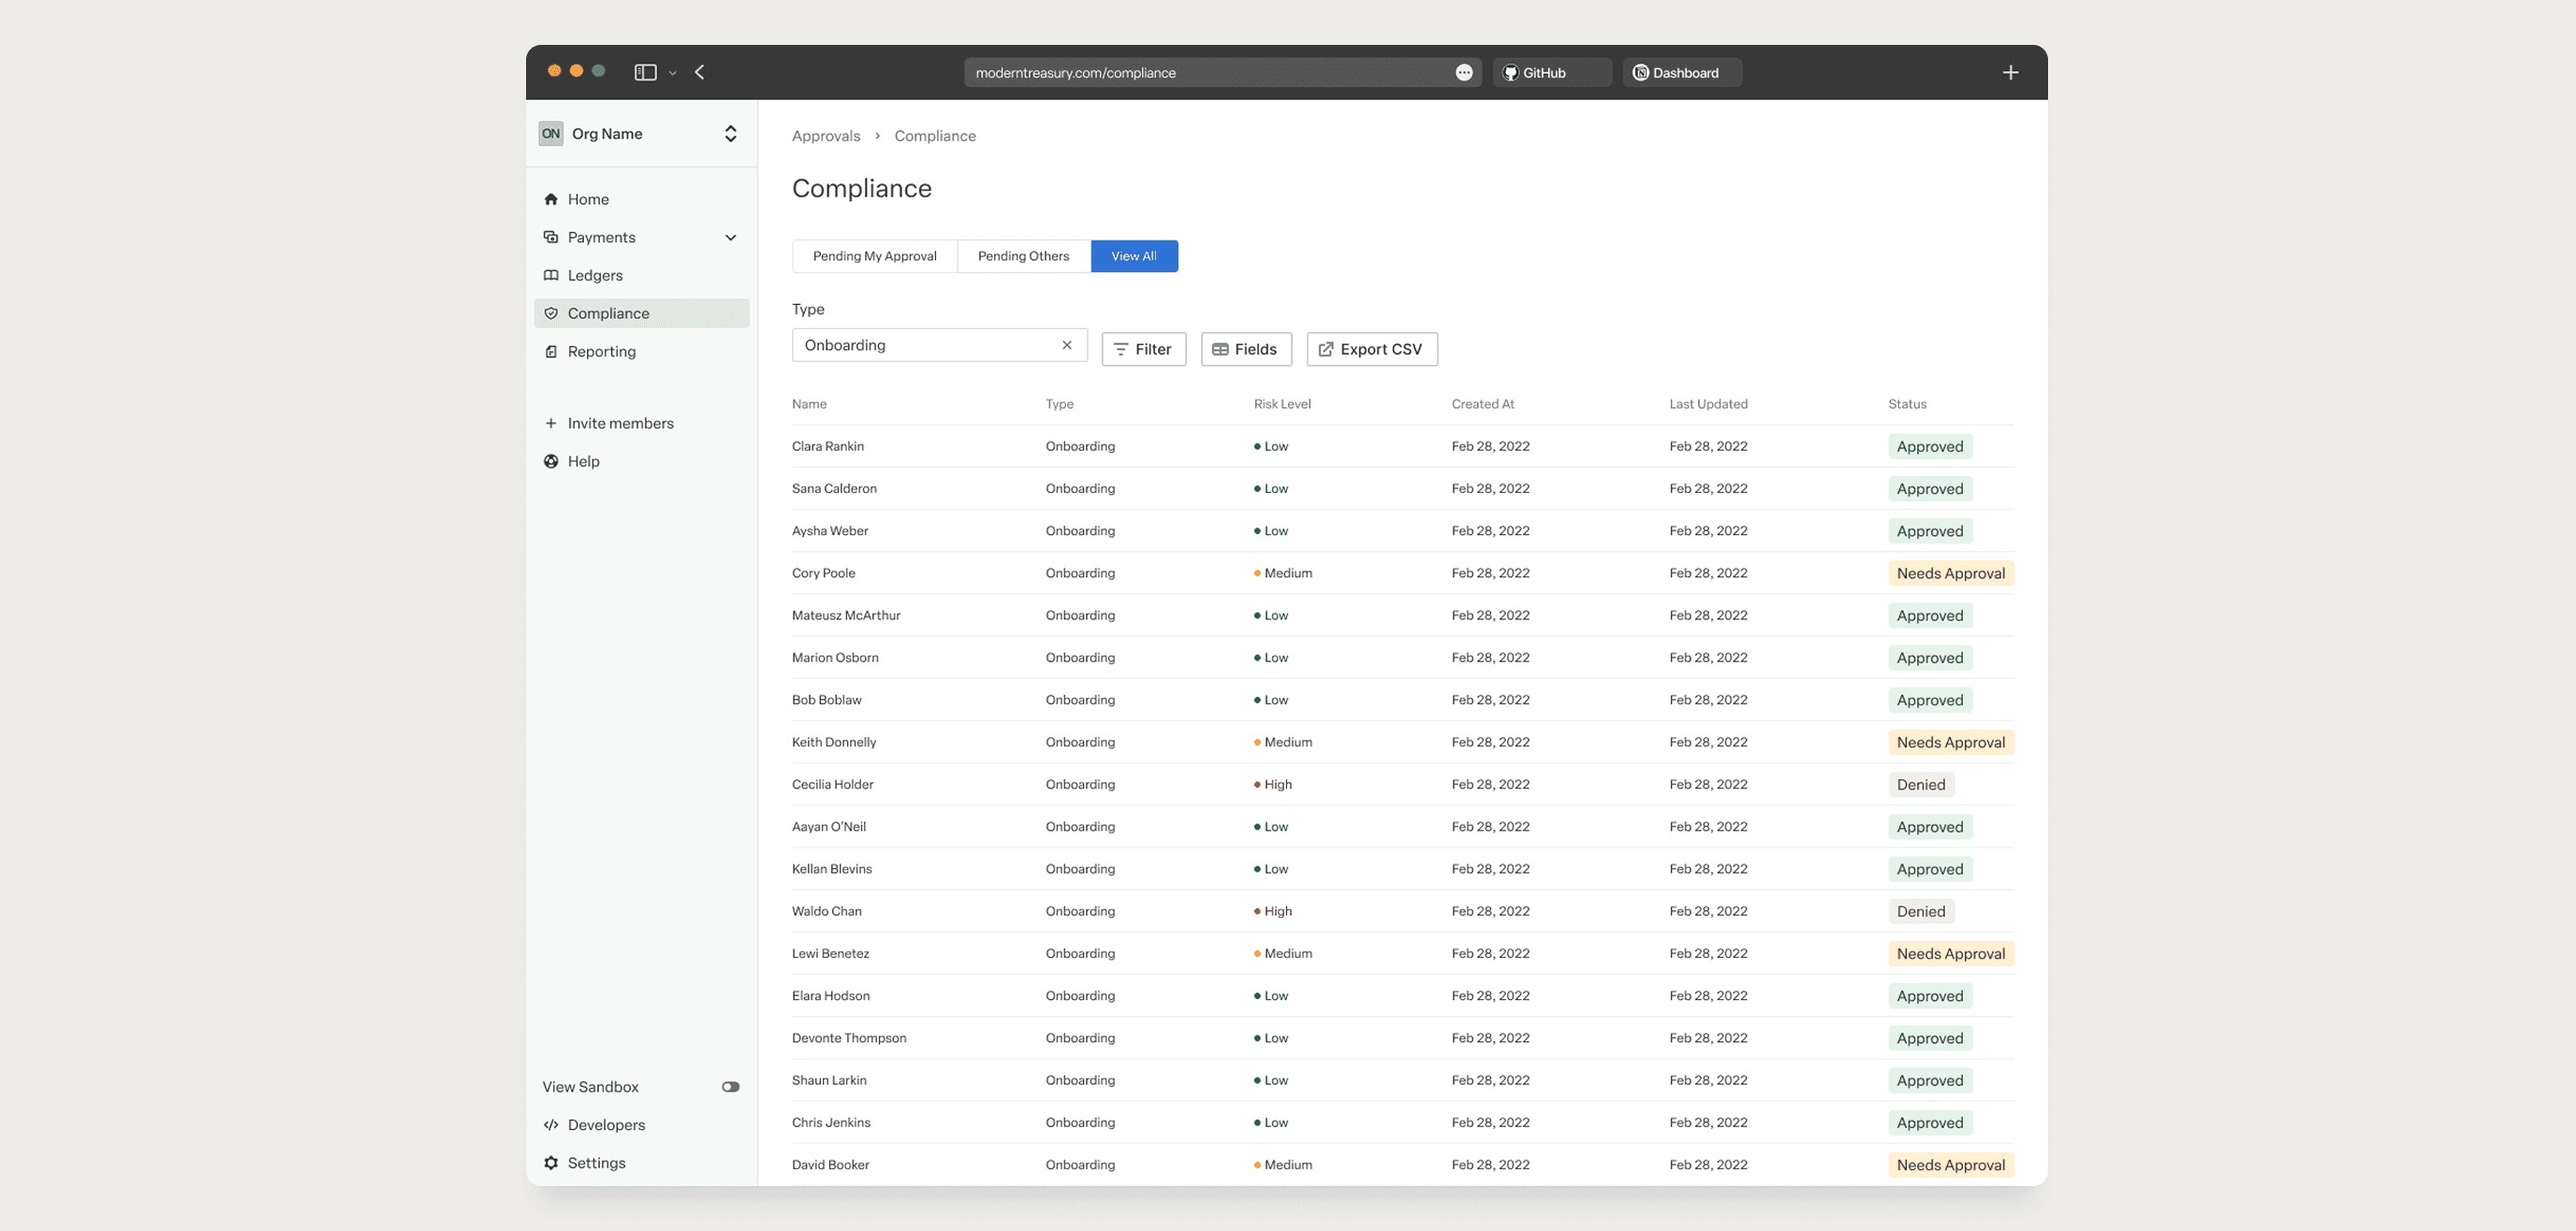Click the browser back arrow
Screen dimensions: 2576x1231
point(700,72)
